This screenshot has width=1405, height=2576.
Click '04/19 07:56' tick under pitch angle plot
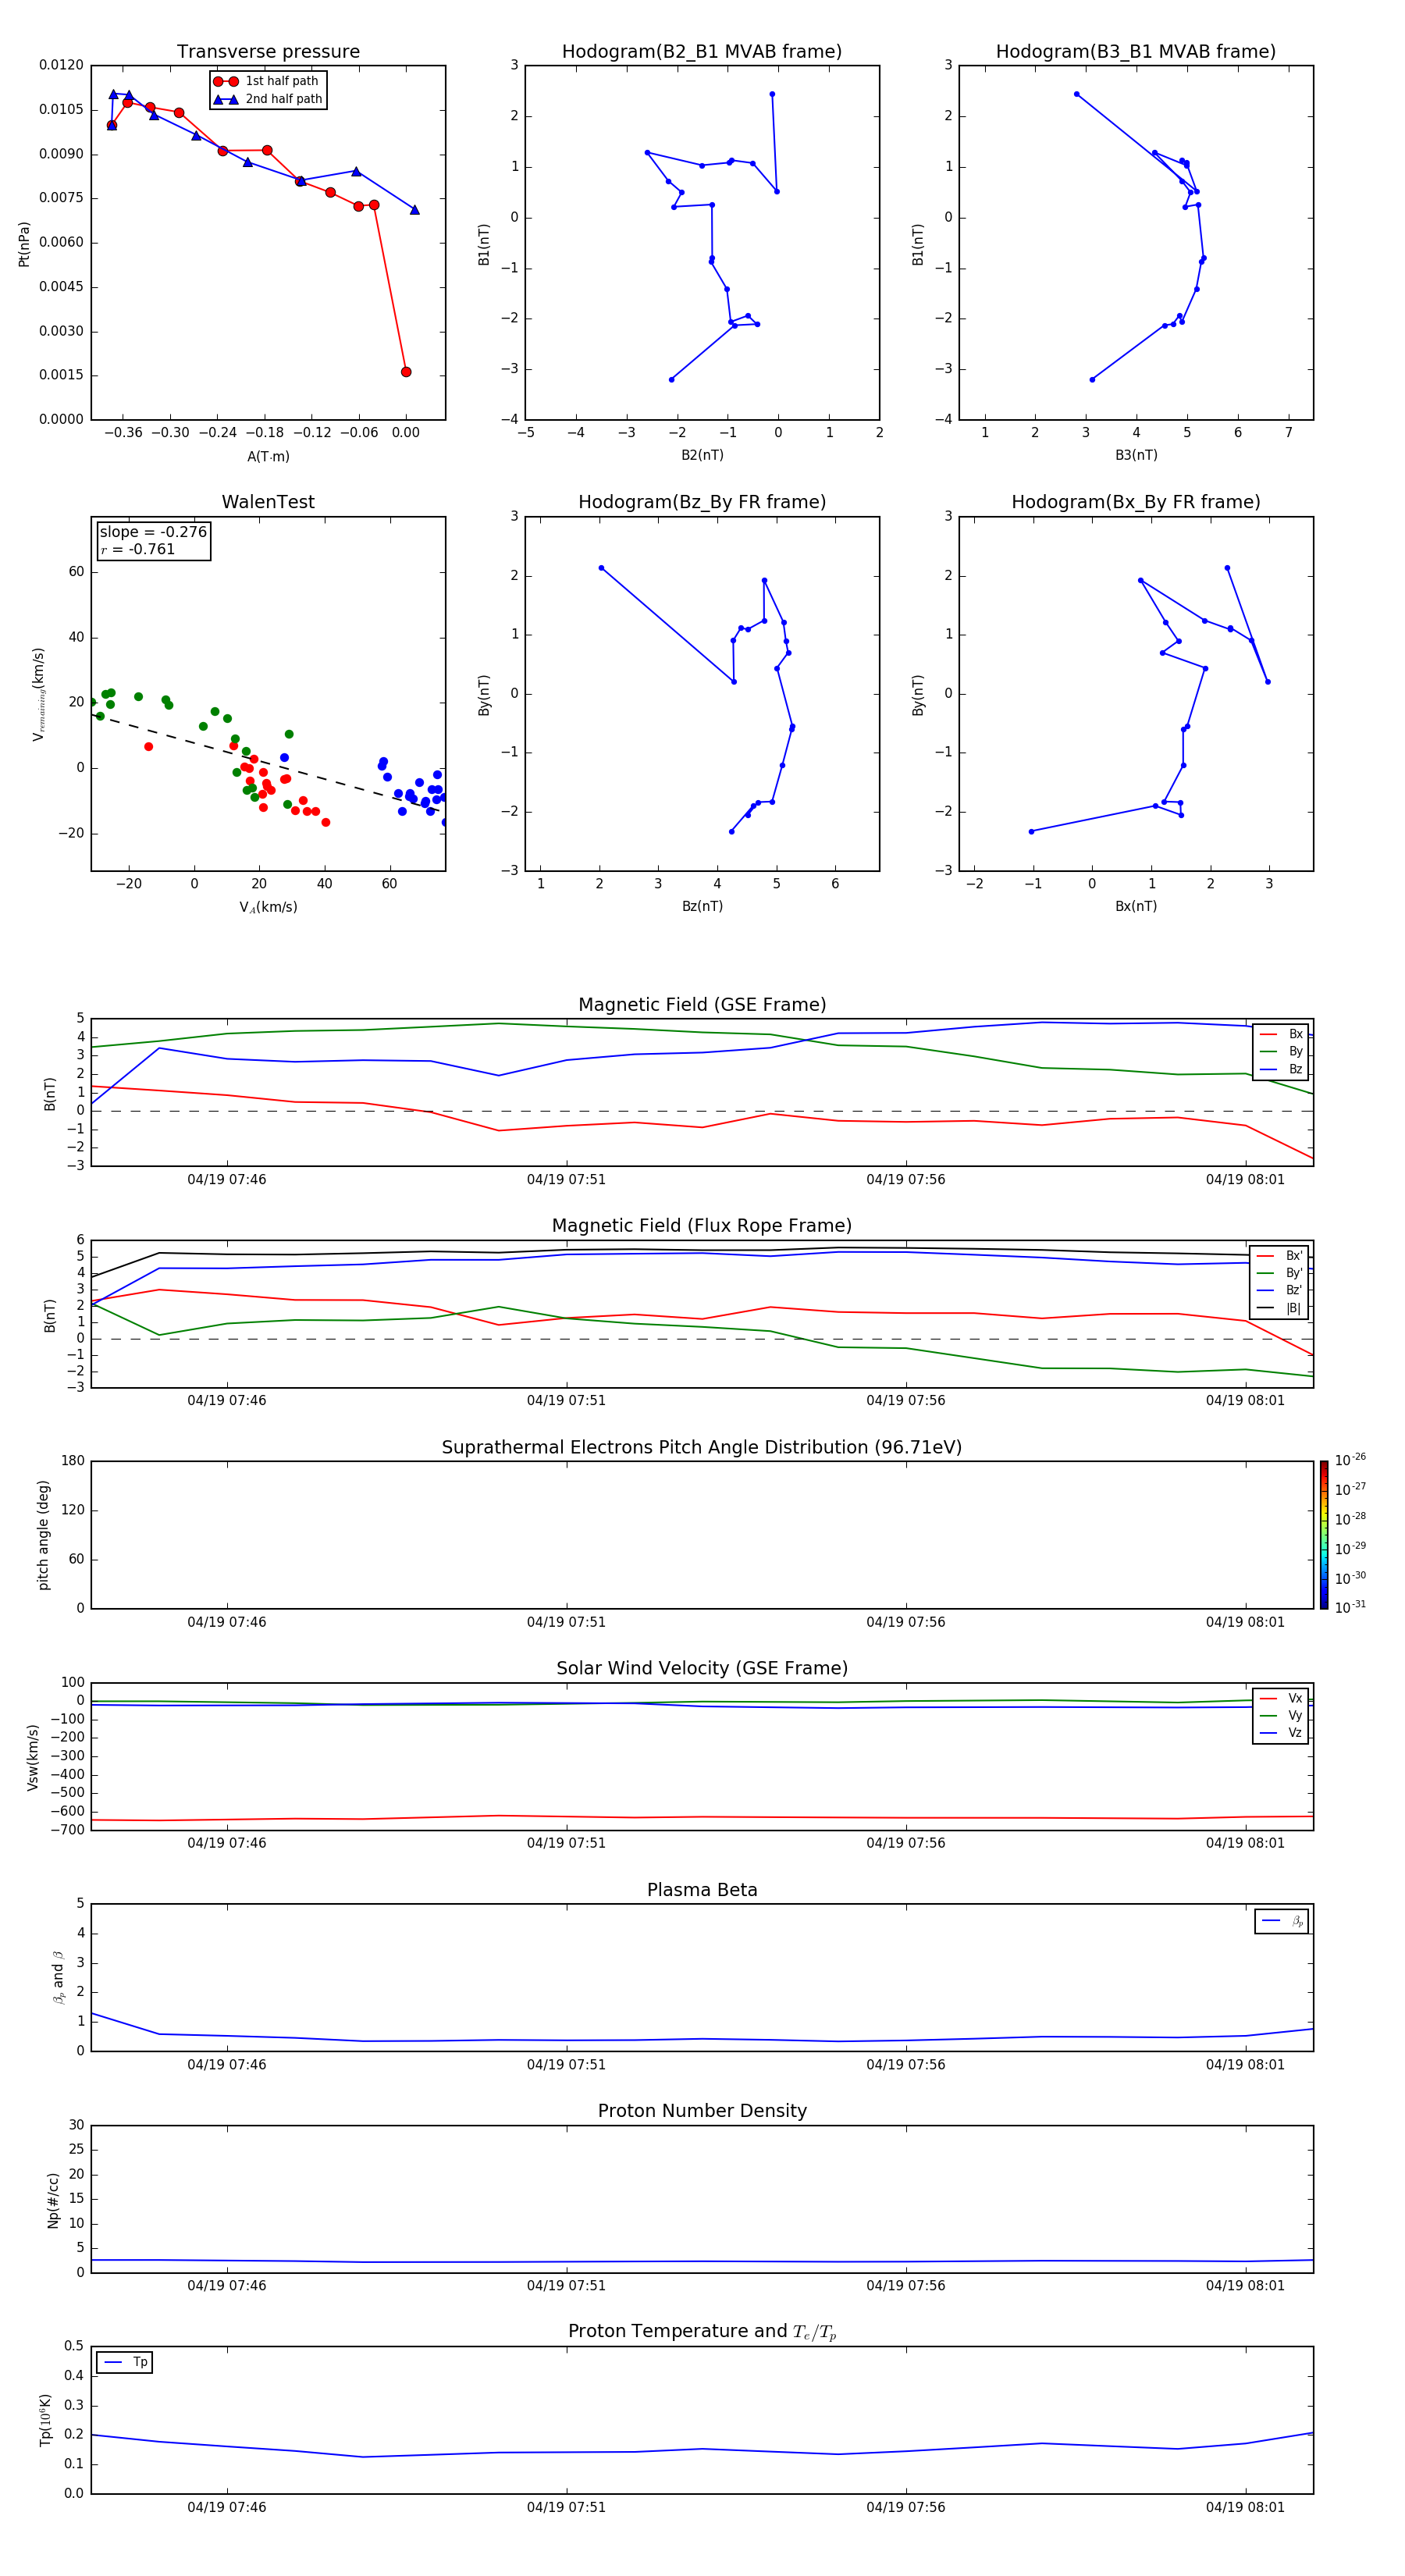[x=906, y=1622]
